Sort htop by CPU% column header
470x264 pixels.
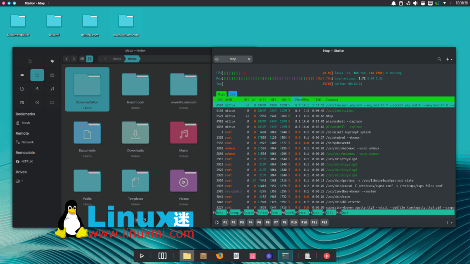coord(297,100)
